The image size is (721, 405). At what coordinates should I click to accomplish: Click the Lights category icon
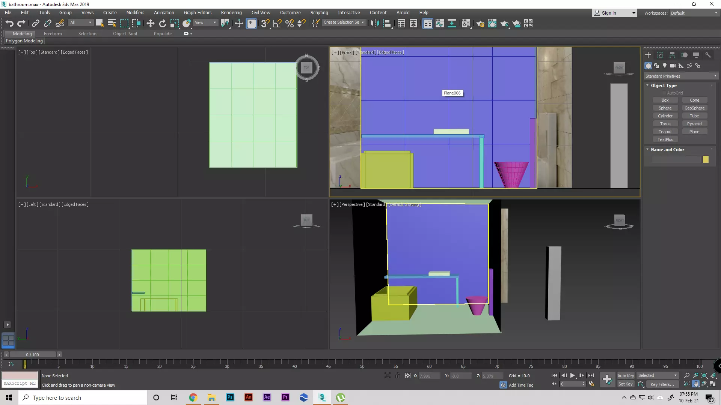pyautogui.click(x=665, y=66)
